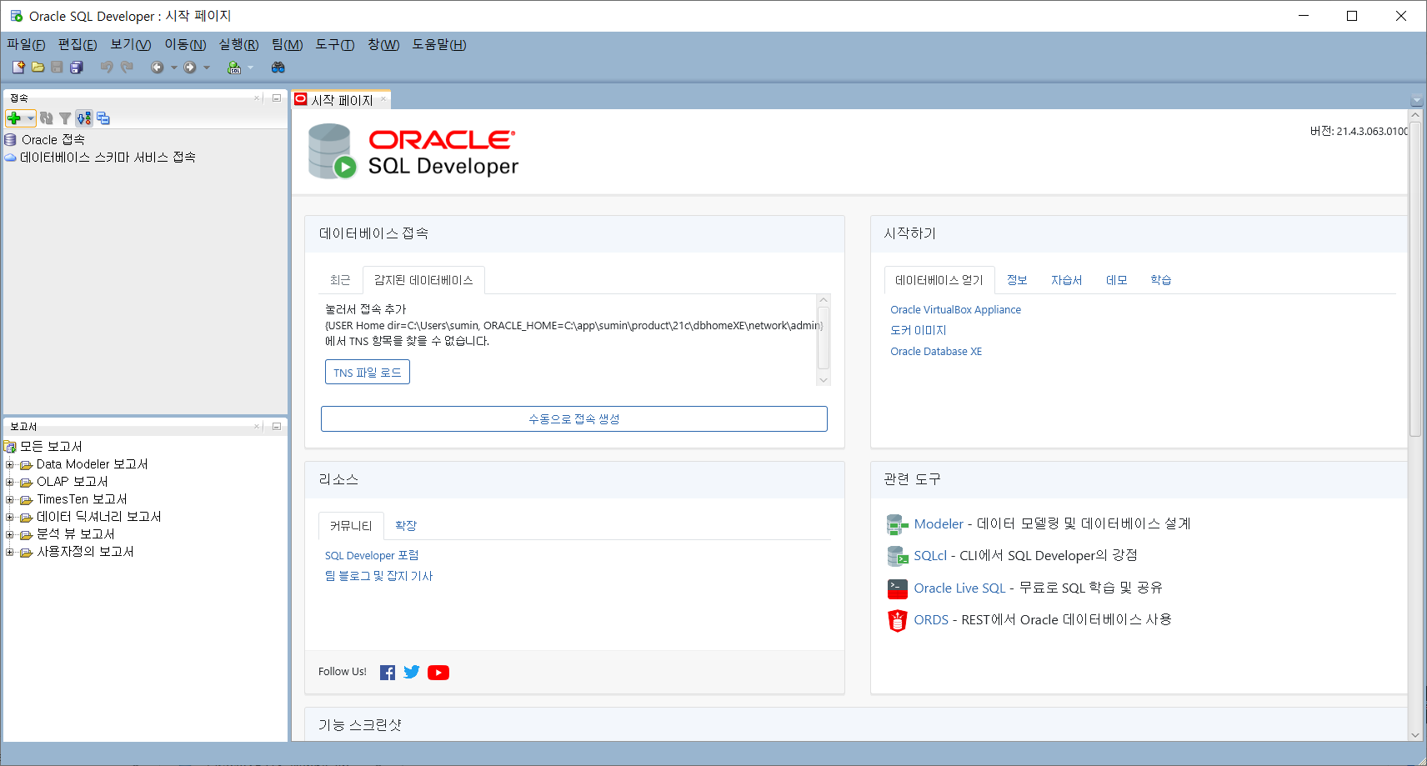
Task: Open the 파일(F) menu
Action: click(x=26, y=44)
